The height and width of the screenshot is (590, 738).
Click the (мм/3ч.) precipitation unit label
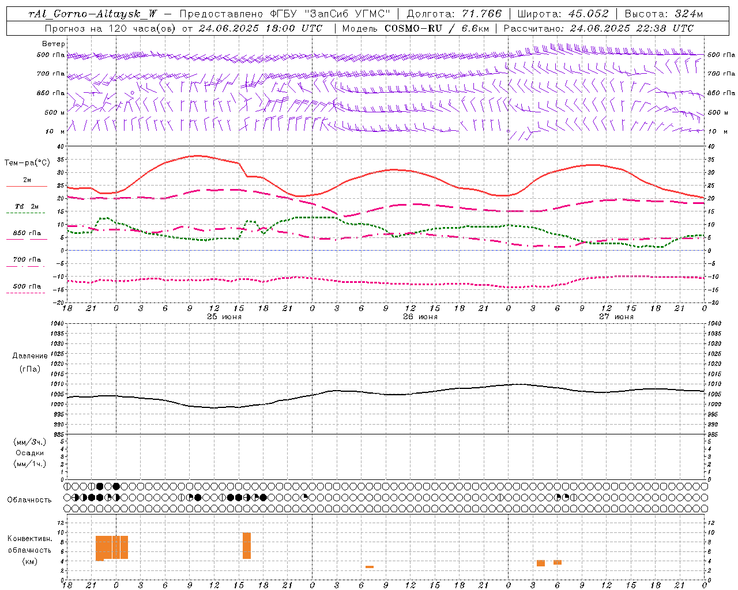(30, 442)
